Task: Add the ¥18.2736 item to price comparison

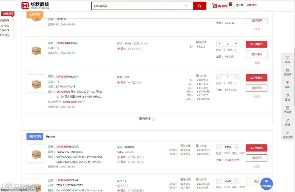Action: coord(256,96)
